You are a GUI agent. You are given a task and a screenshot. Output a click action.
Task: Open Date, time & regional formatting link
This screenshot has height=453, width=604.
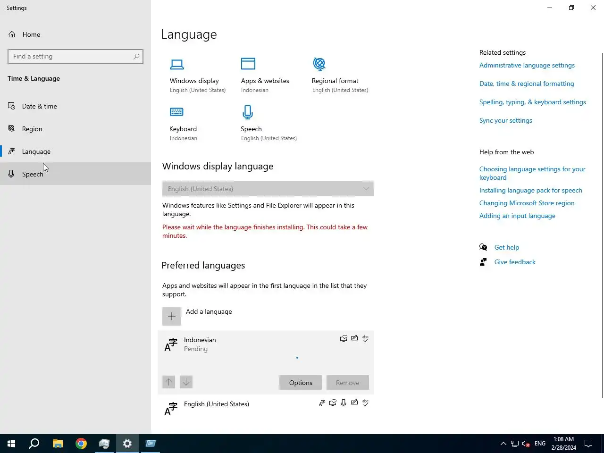click(527, 84)
